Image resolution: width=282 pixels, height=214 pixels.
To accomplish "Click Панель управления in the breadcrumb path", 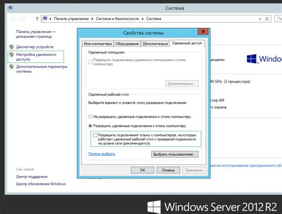I will (x=71, y=19).
